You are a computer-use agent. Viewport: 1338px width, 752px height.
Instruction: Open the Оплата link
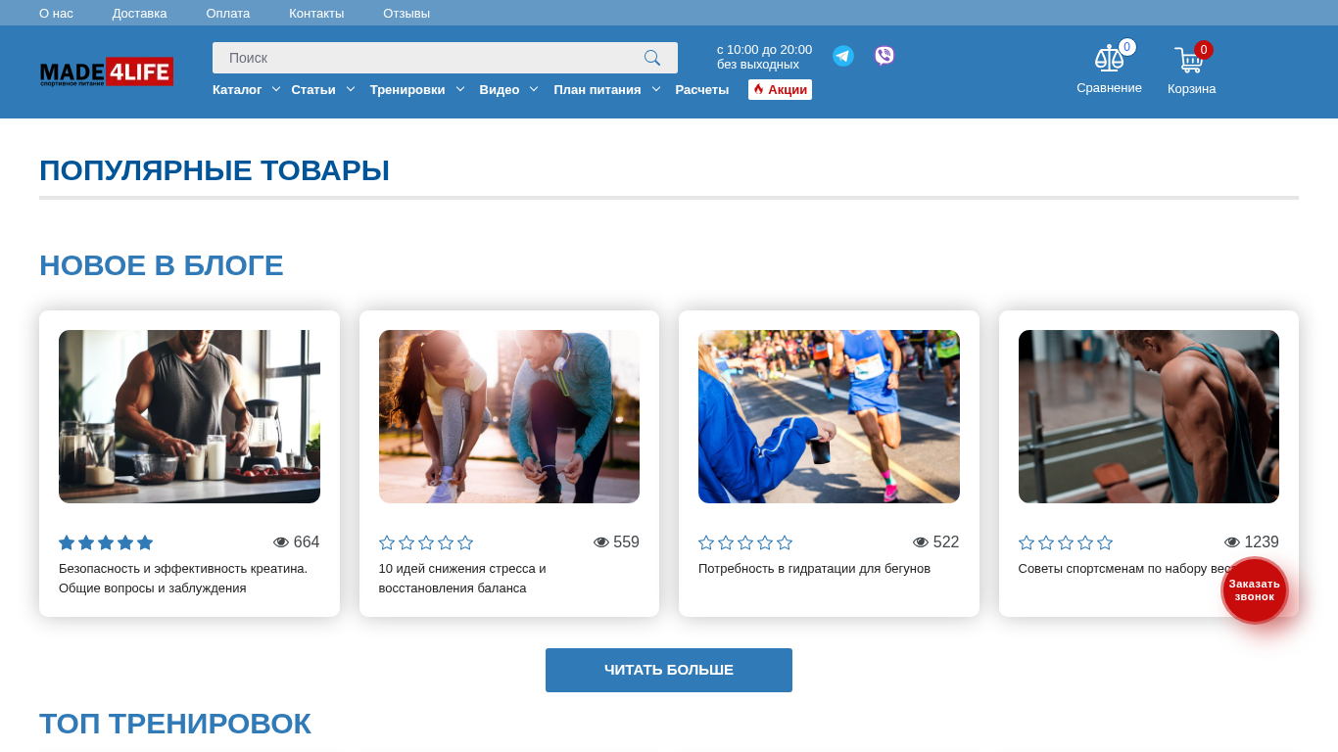tap(228, 13)
